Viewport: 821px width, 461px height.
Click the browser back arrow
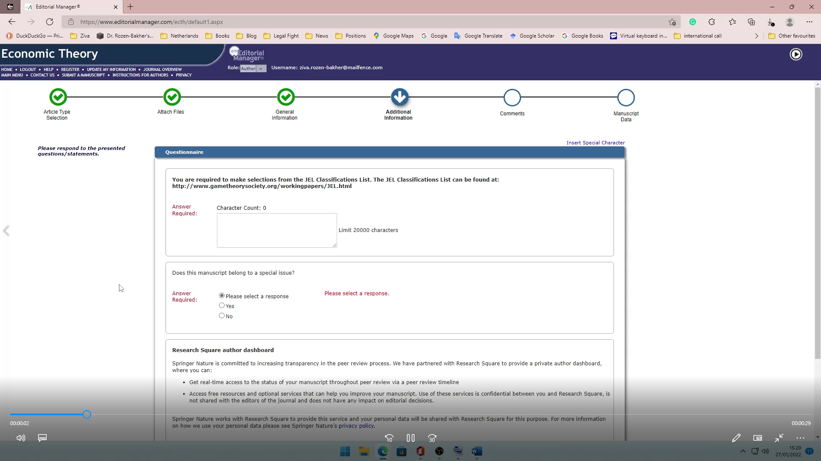point(12,22)
